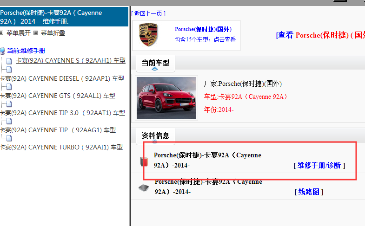Click text 车型:卡宴92A（Cayenne 92A）
This screenshot has height=226, width=365.
pyautogui.click(x=246, y=97)
